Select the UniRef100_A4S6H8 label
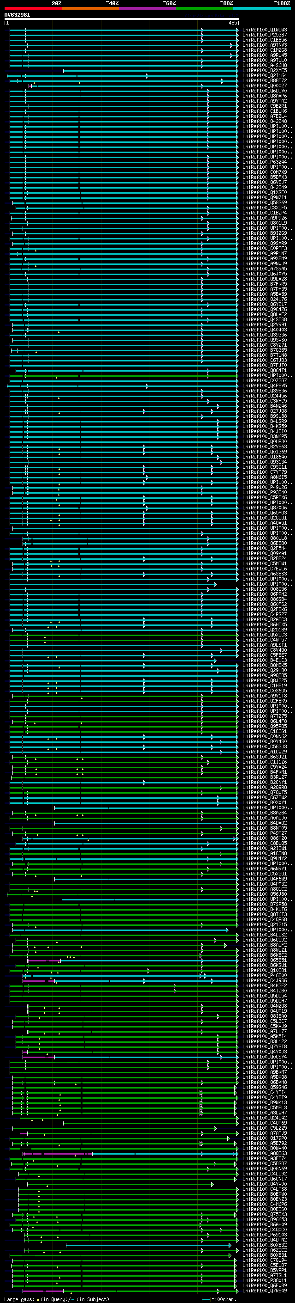 [x=265, y=65]
